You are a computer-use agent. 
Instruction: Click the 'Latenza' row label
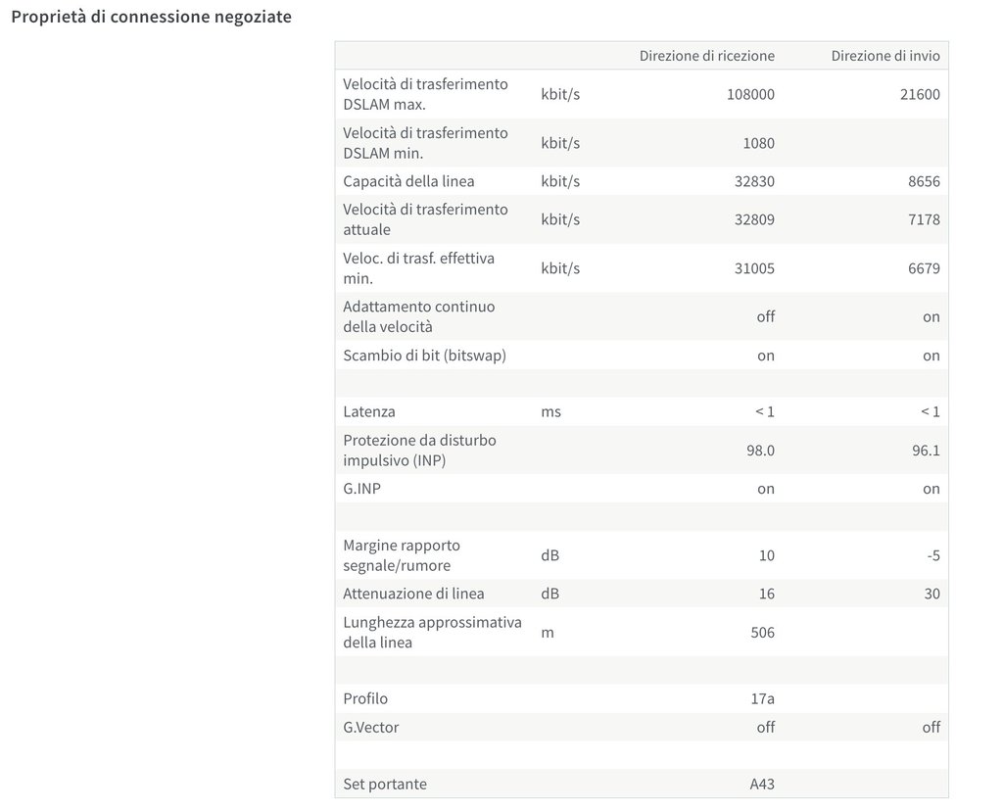369,411
